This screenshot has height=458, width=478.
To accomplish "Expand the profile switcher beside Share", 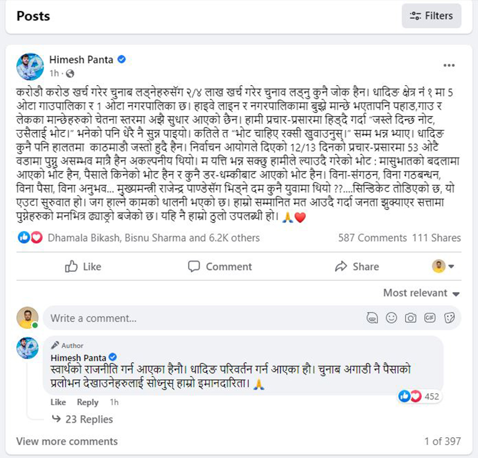I will click(x=443, y=267).
